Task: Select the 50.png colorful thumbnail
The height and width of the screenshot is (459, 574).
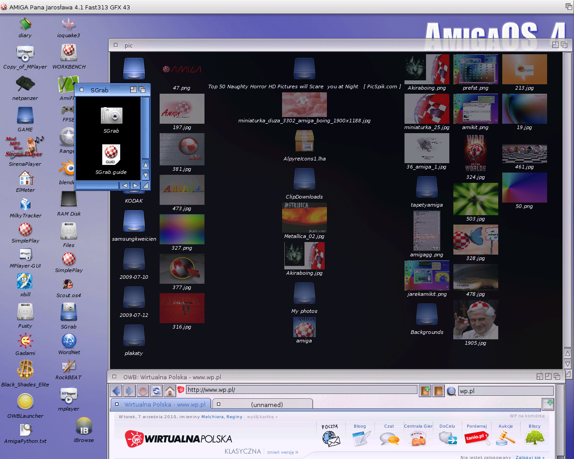Action: (524, 187)
